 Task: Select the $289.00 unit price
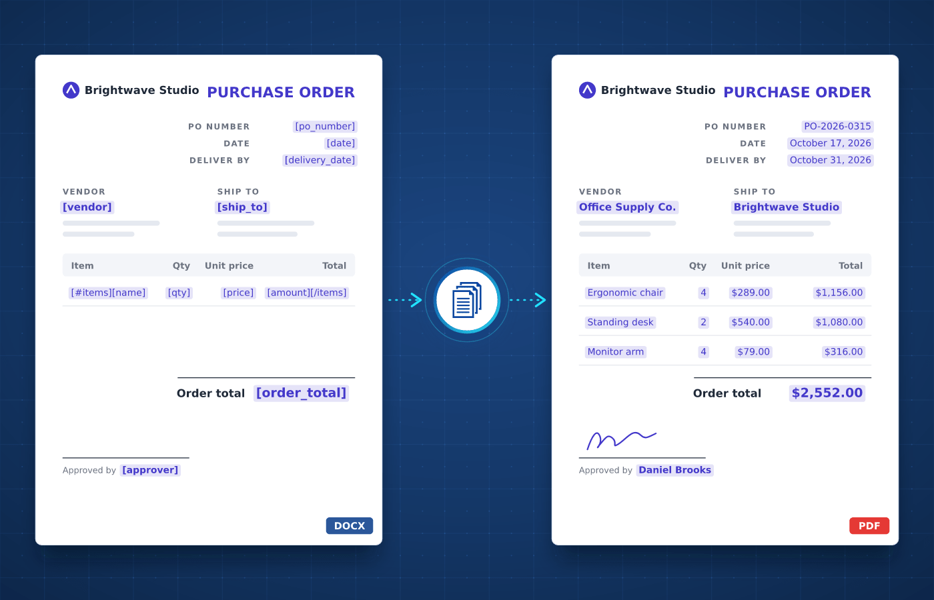(751, 293)
